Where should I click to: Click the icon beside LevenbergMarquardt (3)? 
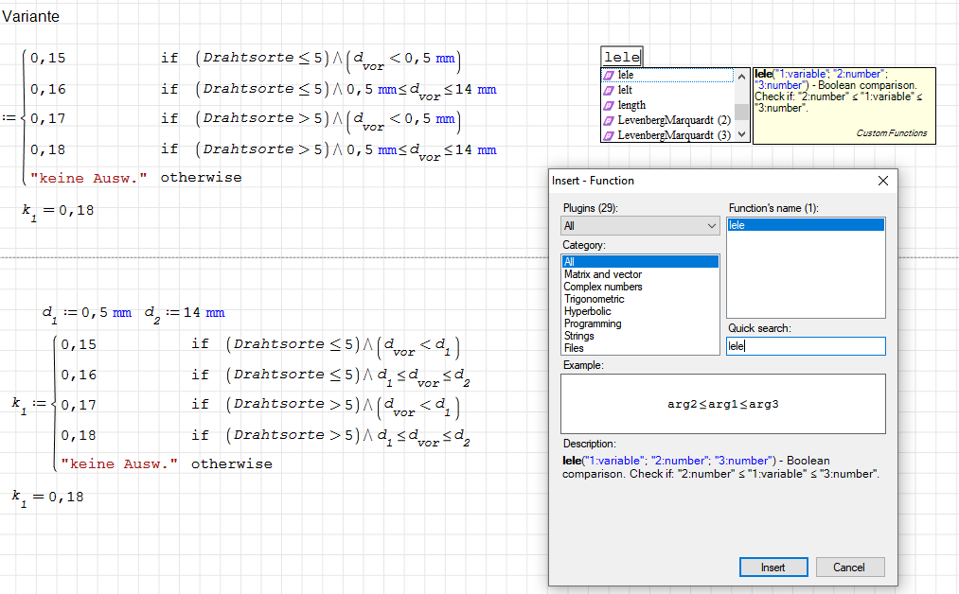pos(609,135)
